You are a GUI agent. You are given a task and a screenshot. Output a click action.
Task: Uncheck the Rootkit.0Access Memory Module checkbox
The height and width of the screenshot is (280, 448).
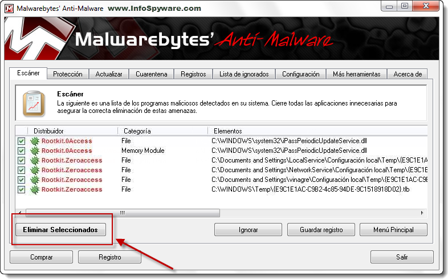point(21,151)
